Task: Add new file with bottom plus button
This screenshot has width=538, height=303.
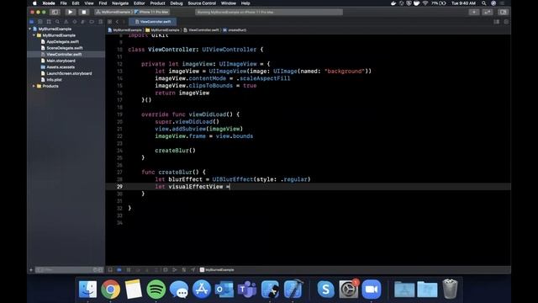Action: coord(31,270)
